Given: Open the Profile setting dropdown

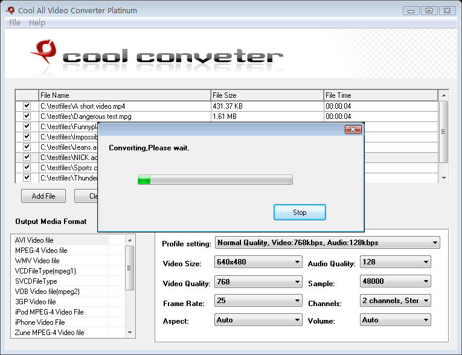Looking at the screenshot, I should click(327, 243).
